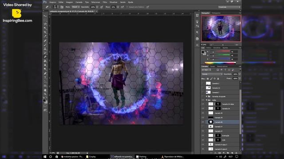Select the Magic Wand tool
The width and height of the screenshot is (284, 159).
[x=45, y=28]
